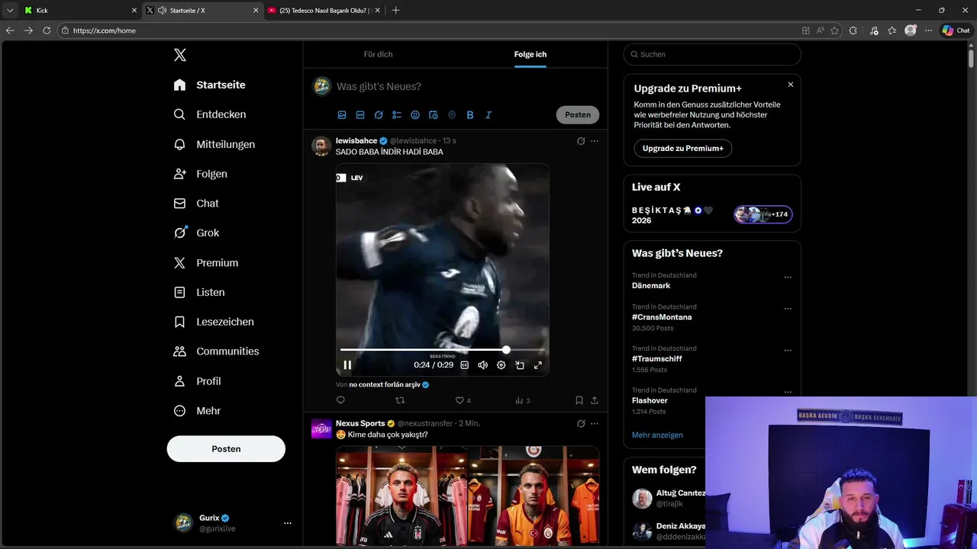Open Grok actions on Nexus Sports post

click(x=581, y=423)
